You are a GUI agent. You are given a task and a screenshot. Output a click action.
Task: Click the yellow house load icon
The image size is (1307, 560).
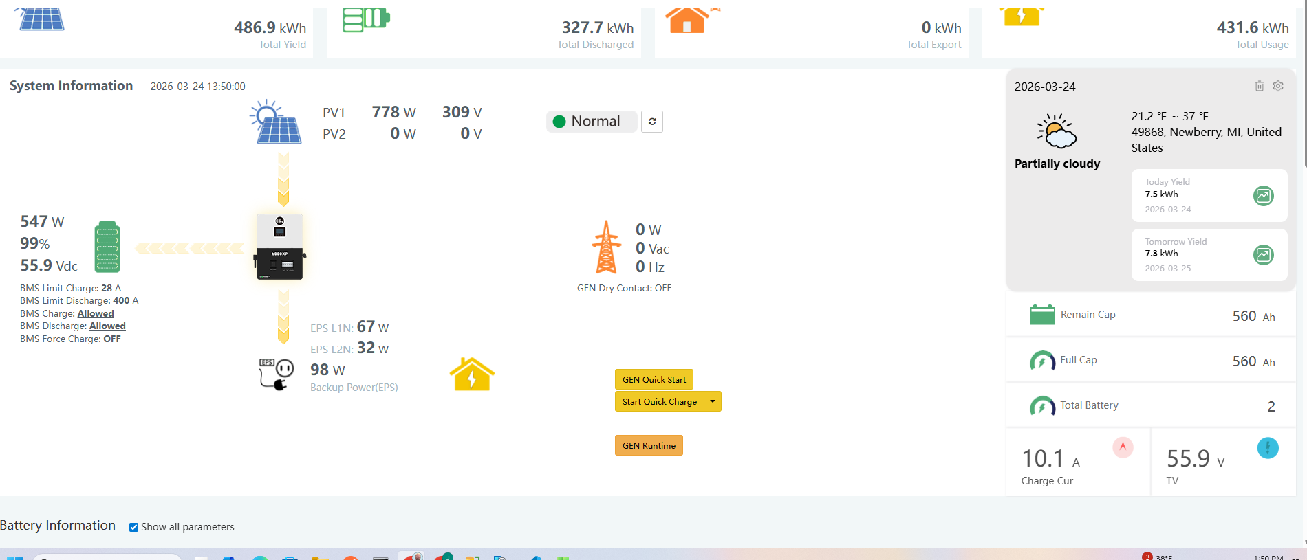[x=472, y=374]
